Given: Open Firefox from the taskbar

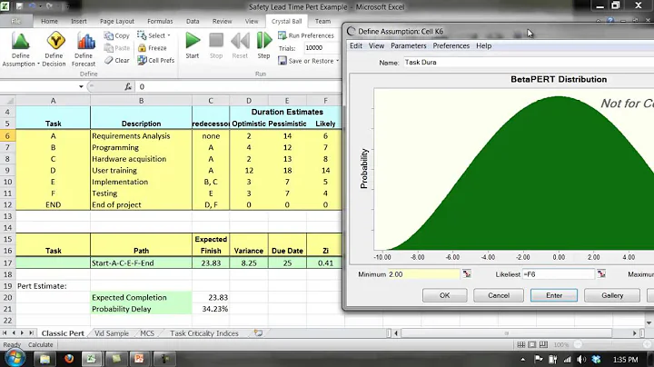Looking at the screenshot, I should pos(69,359).
